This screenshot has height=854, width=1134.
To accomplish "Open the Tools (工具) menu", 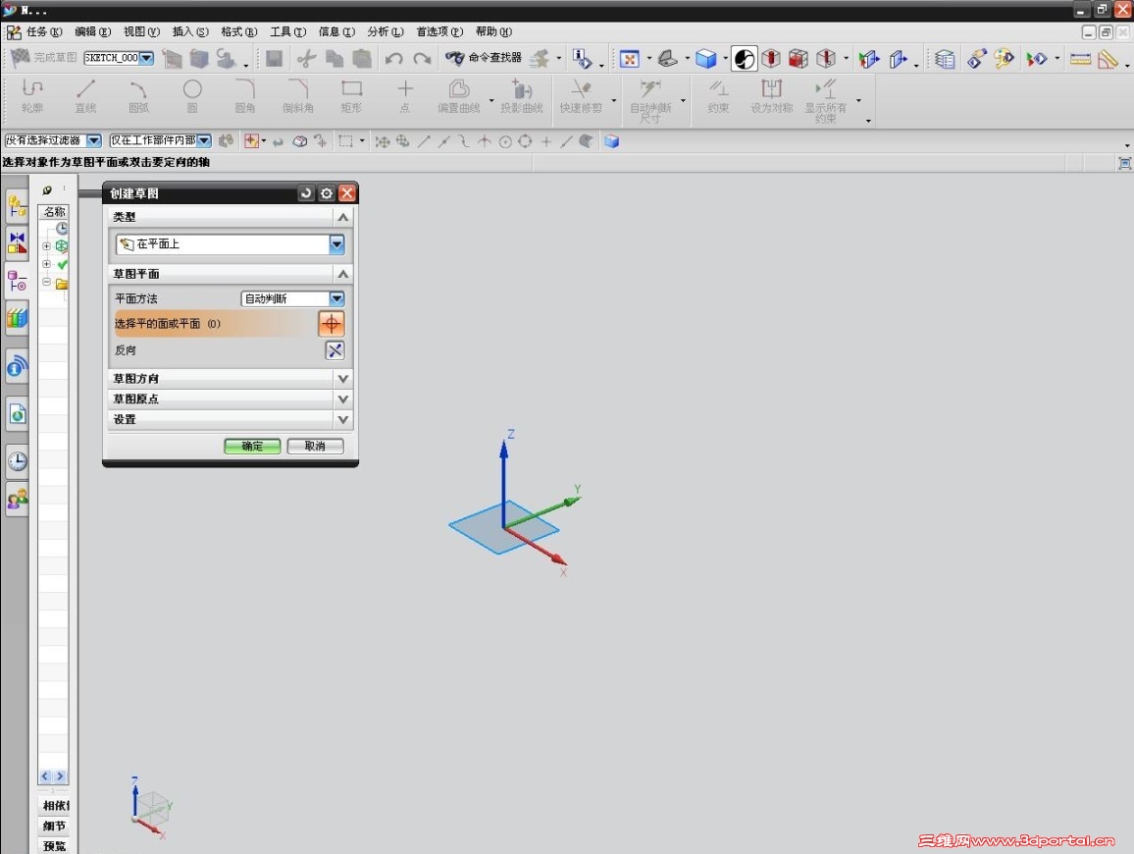I will 287,31.
